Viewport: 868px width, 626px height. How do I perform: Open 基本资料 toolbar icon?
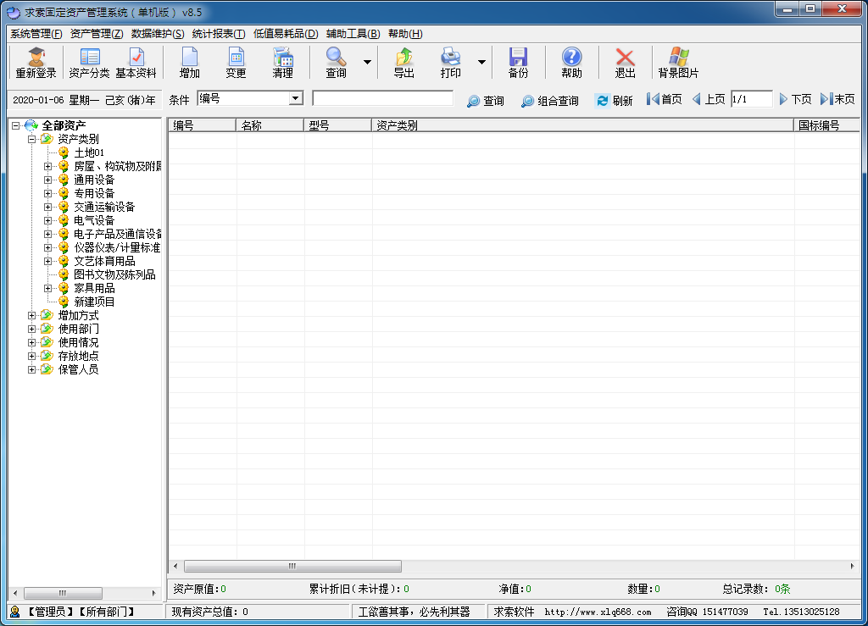[136, 63]
